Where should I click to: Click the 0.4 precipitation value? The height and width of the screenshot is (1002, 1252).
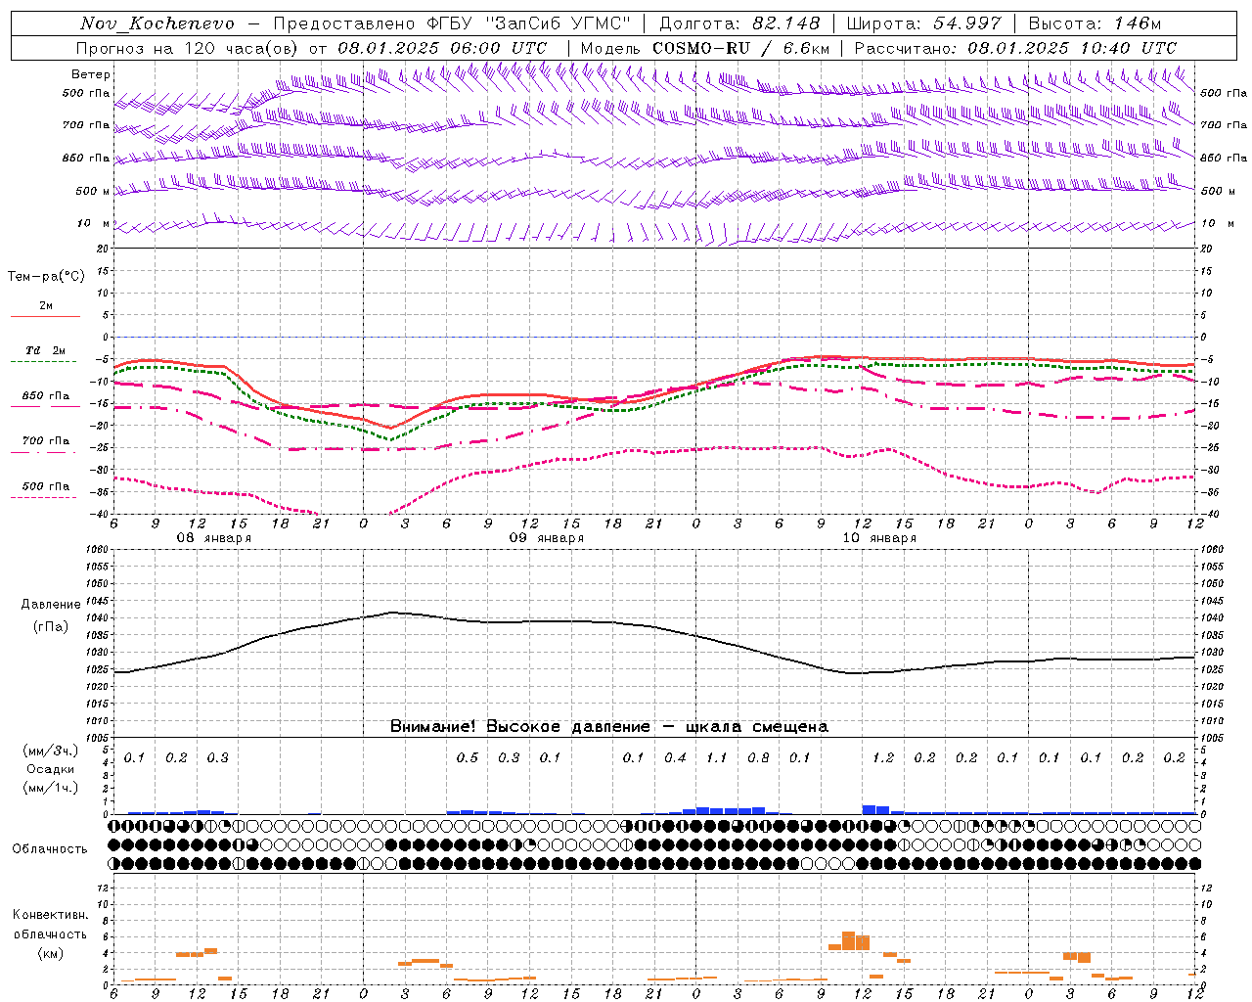[x=675, y=757]
